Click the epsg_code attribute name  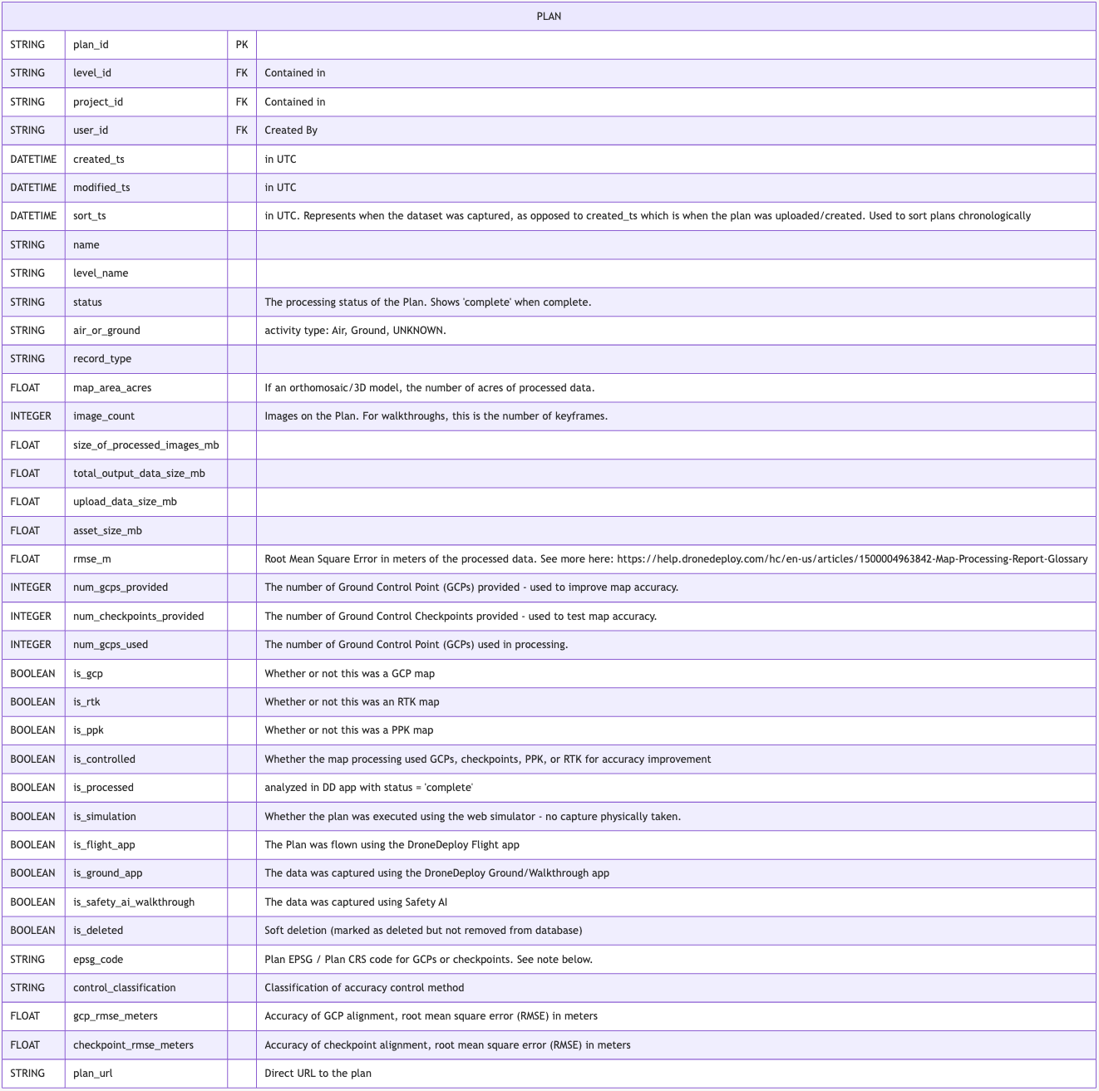click(98, 960)
